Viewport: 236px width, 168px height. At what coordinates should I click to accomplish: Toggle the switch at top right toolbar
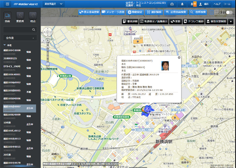click(x=229, y=12)
